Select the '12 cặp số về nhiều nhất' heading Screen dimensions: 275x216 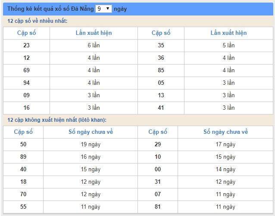pyautogui.click(x=37, y=21)
